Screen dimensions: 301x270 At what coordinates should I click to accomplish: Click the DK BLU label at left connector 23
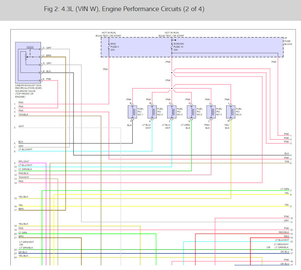(23, 252)
